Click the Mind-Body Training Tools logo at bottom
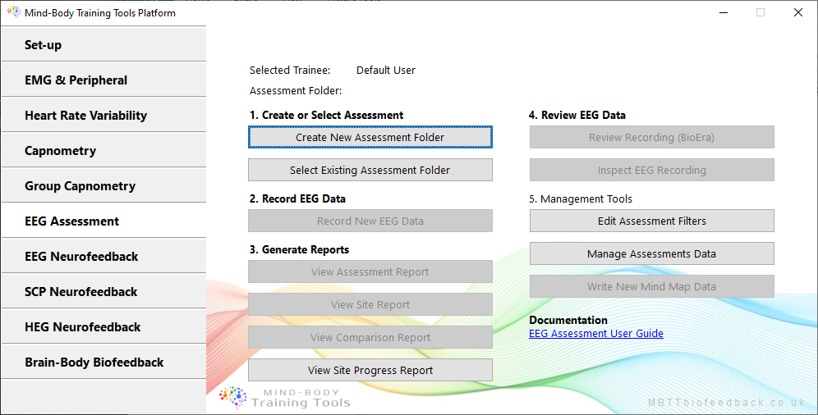The height and width of the screenshot is (415, 818). (286, 398)
